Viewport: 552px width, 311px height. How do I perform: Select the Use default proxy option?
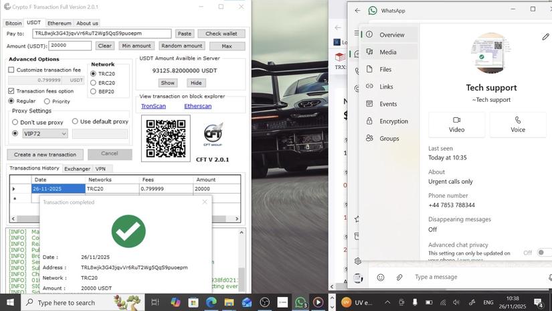pyautogui.click(x=75, y=121)
